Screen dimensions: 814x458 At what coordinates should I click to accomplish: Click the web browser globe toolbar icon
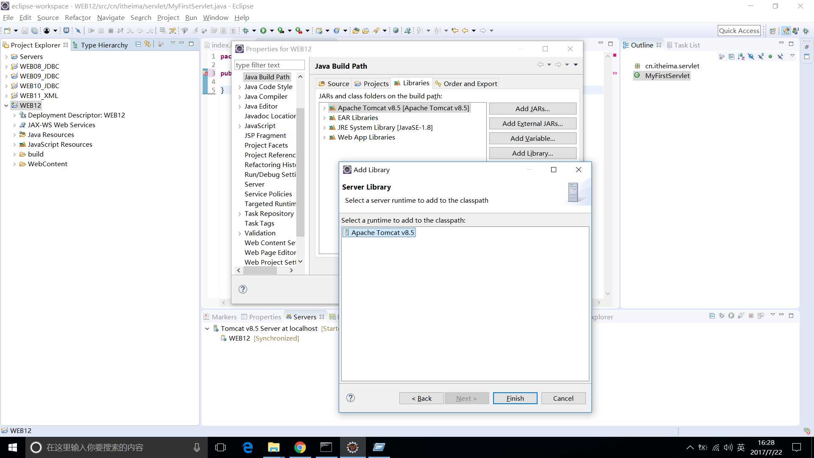point(396,31)
